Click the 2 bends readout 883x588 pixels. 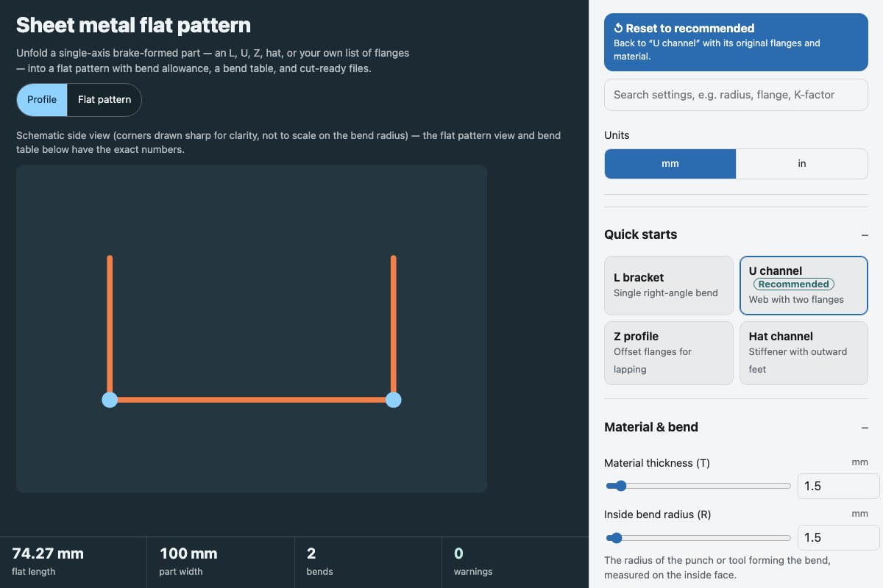pyautogui.click(x=368, y=562)
